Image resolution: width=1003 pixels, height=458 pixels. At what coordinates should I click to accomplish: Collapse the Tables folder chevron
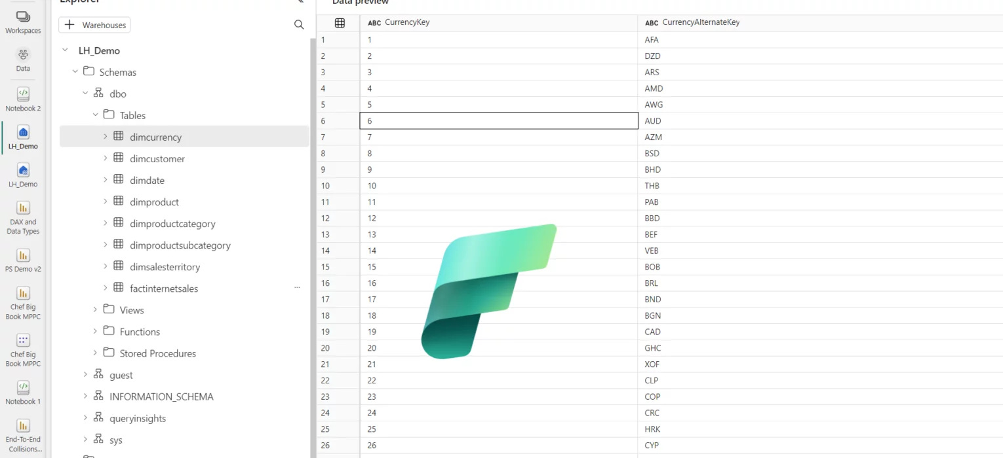(95, 115)
